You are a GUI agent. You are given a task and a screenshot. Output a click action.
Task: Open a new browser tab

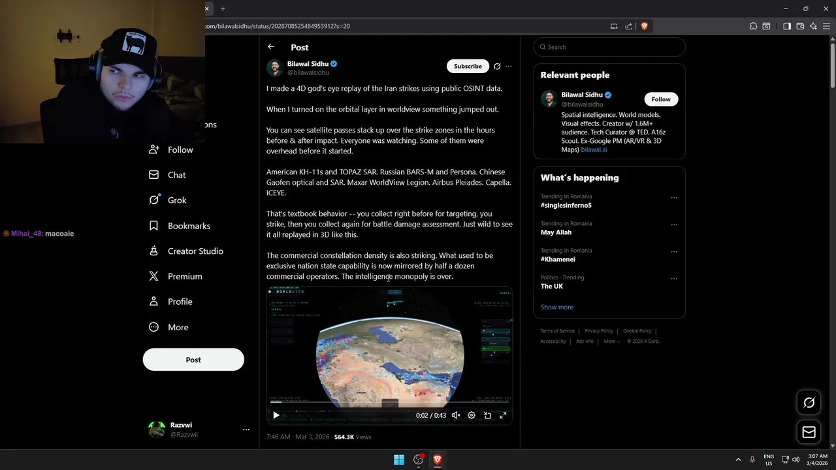(223, 8)
